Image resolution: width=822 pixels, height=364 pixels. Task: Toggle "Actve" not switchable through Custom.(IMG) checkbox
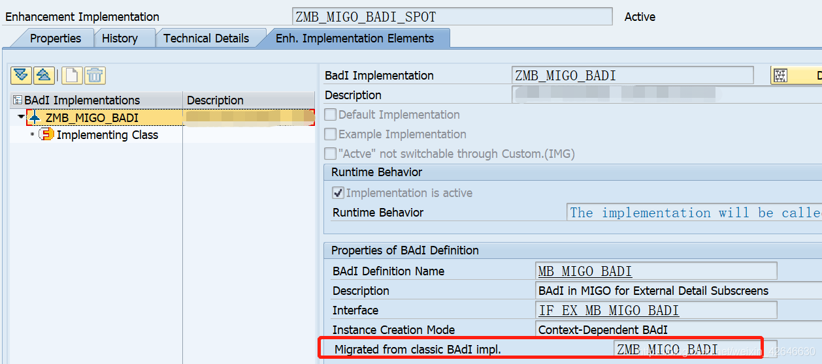click(x=331, y=154)
